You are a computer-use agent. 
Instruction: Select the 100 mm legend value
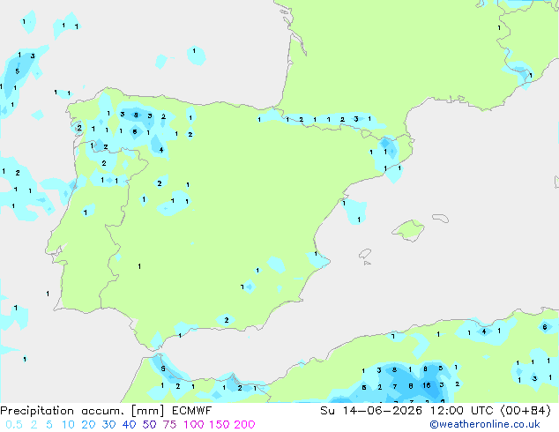pos(194,425)
